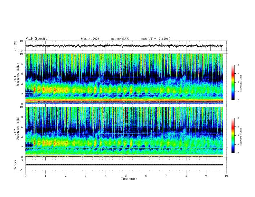Click the "ch.3(V)" axis label

[x=15, y=165]
